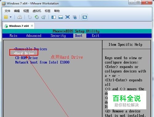Screen dimensions: 154x117
Task: Click the network computers toolbar icon
Action: (x=19, y=17)
